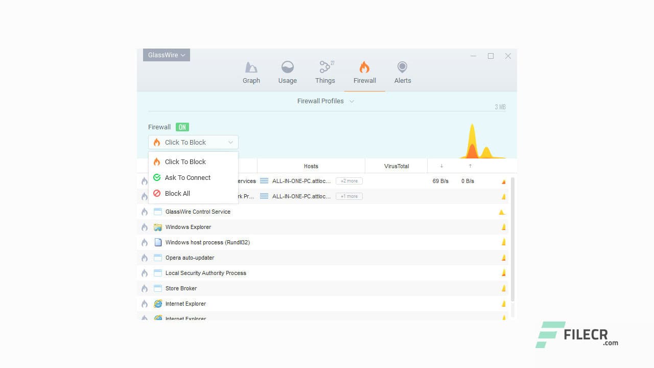Image resolution: width=654 pixels, height=368 pixels.
Task: Turn off the Firewall ON switch
Action: tap(182, 127)
